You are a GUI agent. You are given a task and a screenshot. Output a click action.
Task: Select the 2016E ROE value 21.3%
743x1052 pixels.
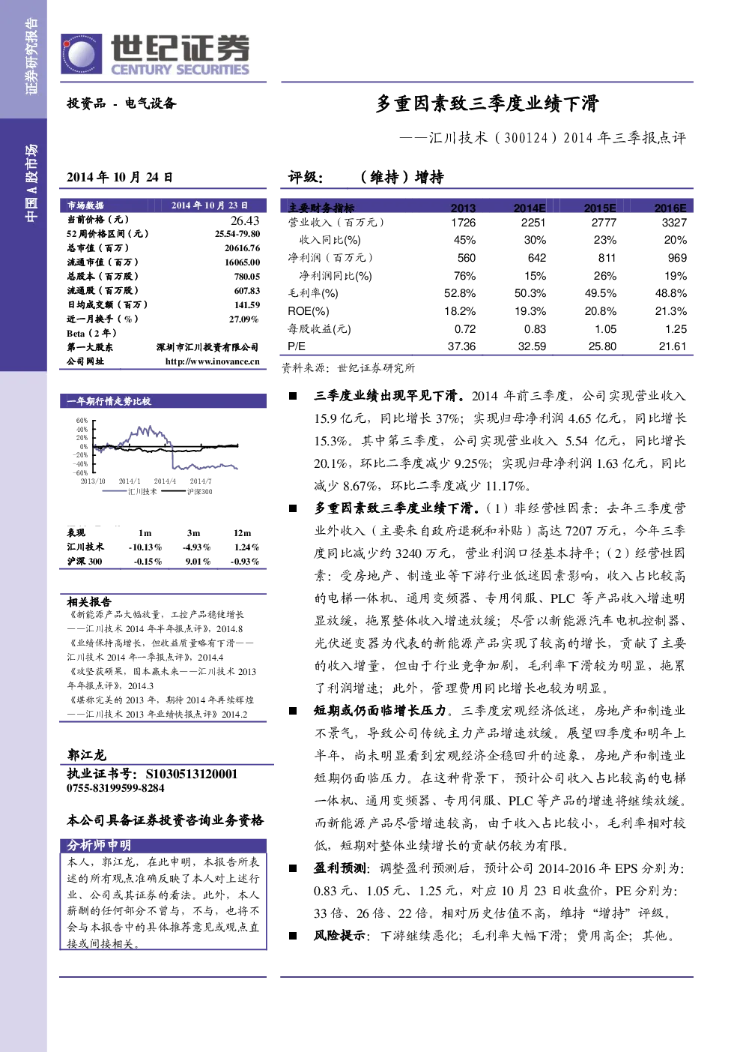(671, 311)
